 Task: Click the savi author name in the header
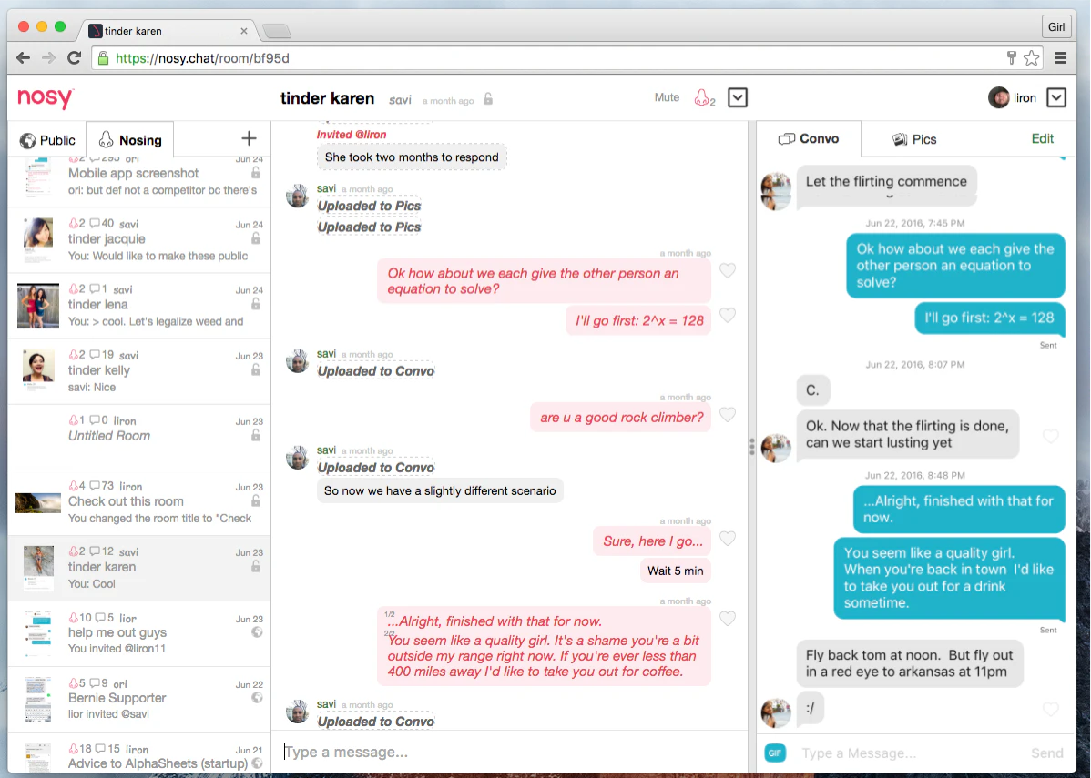click(400, 99)
